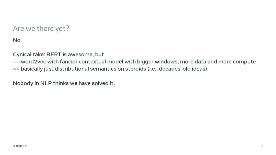276x155 pixels.
Task: Click the words "Cynical take:"
Action: click(29, 55)
